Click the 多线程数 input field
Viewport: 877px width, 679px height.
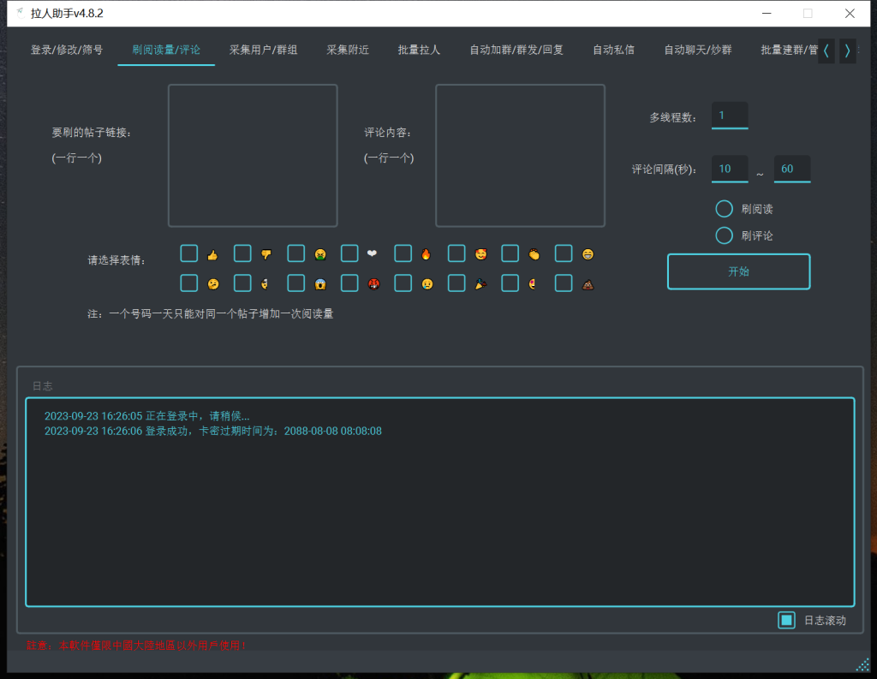click(729, 115)
